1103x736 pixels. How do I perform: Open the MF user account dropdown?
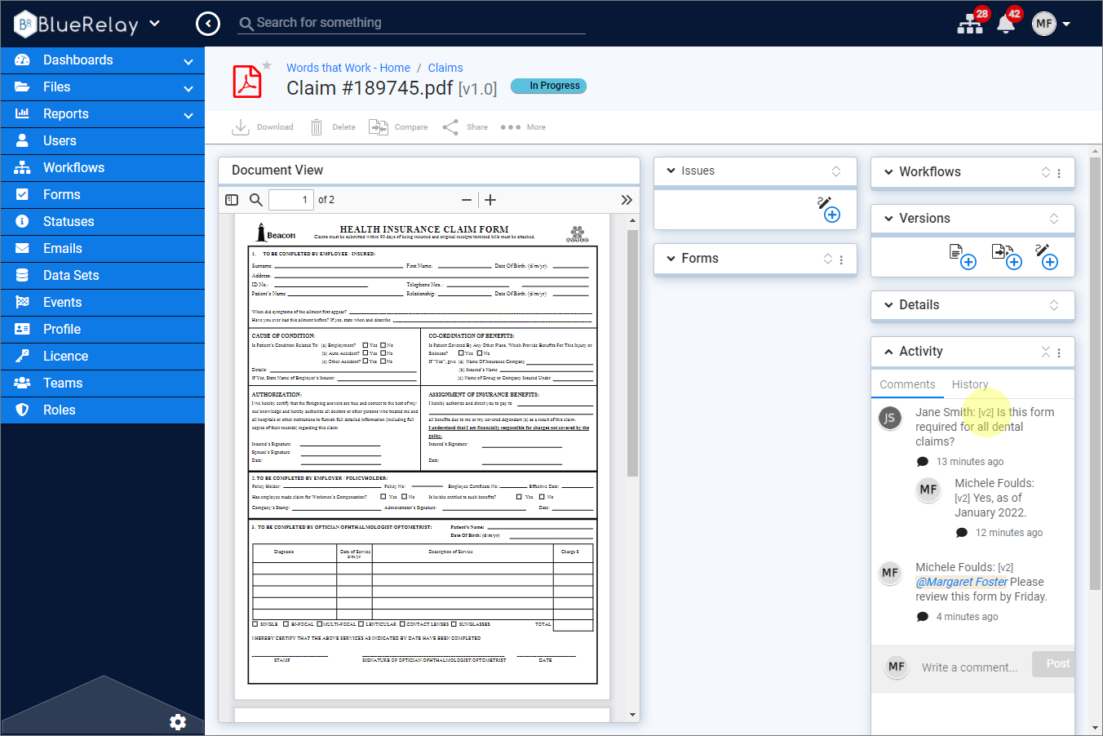click(x=1051, y=24)
